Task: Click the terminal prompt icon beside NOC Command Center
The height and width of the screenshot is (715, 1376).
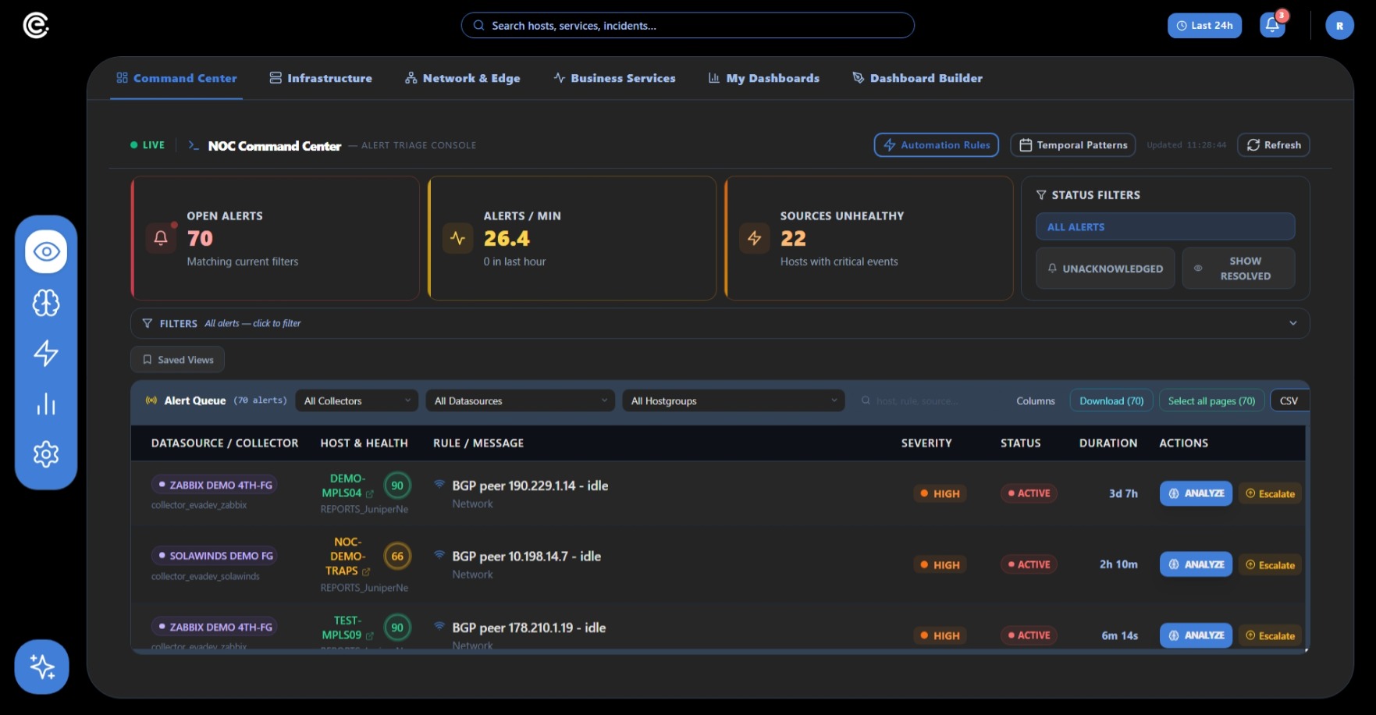Action: tap(194, 145)
